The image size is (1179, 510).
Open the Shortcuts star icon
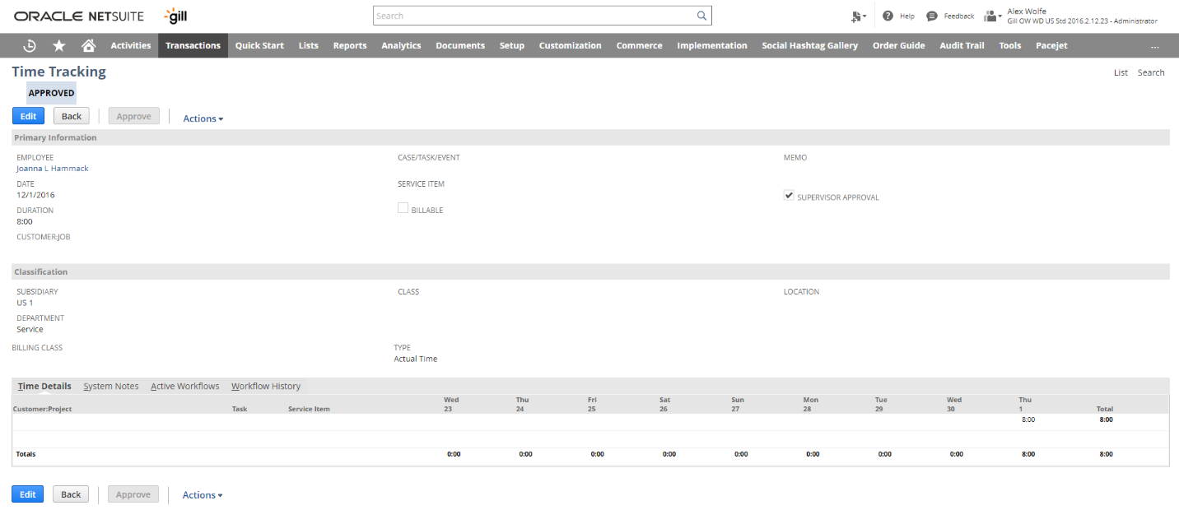pos(59,46)
